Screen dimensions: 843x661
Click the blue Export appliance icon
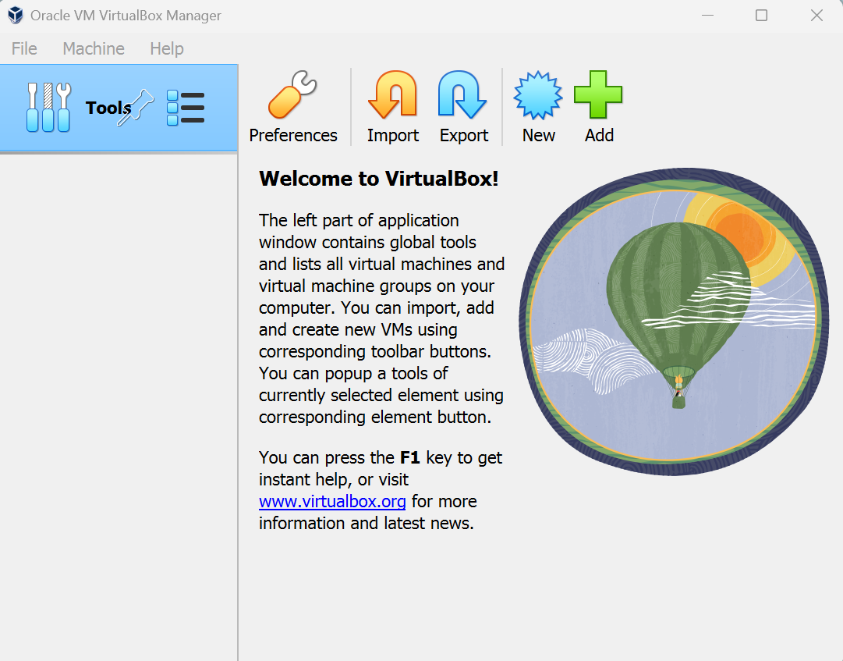[x=462, y=95]
